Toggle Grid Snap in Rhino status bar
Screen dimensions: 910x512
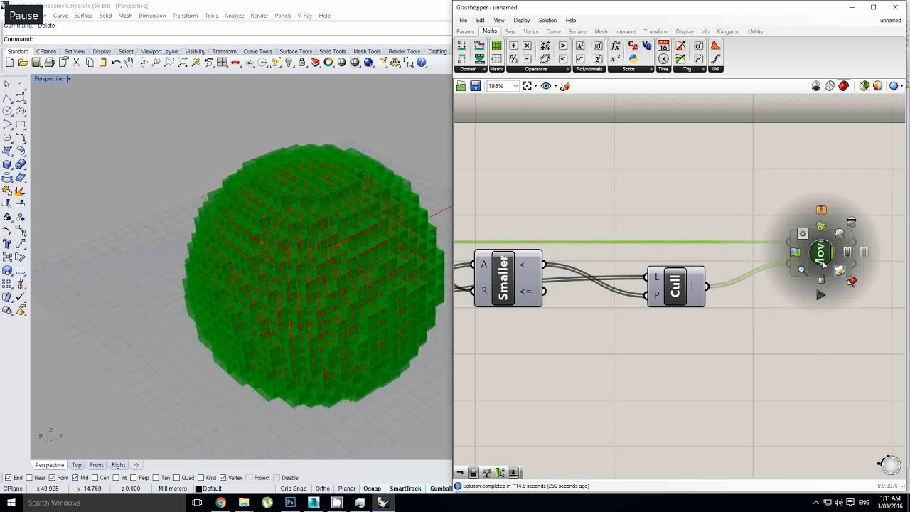pos(294,489)
